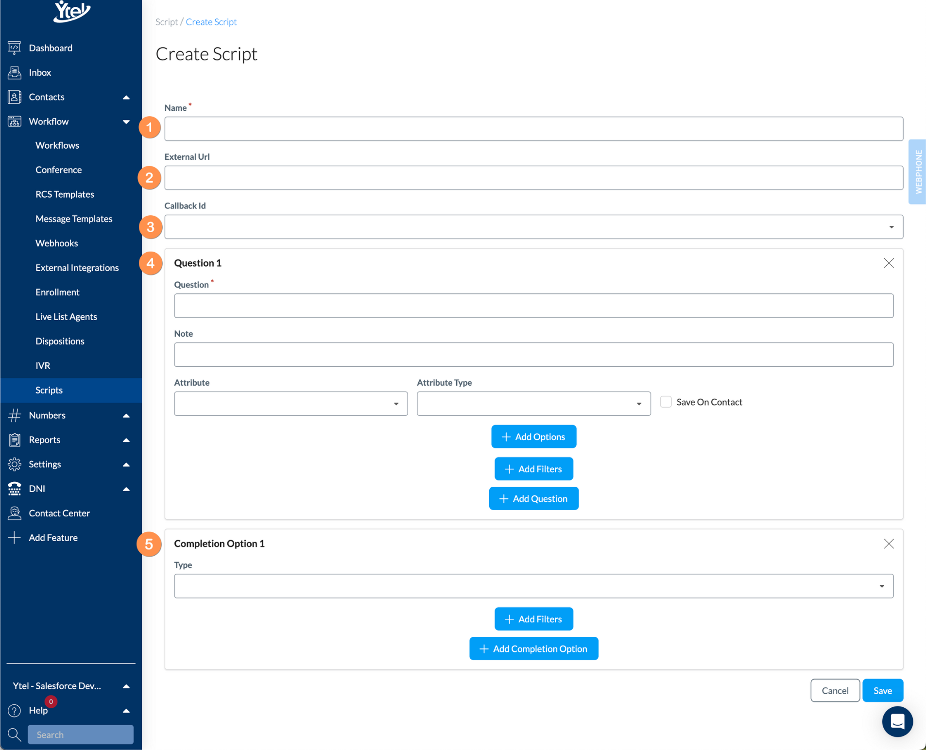Click the Script breadcrumb link

coord(166,22)
